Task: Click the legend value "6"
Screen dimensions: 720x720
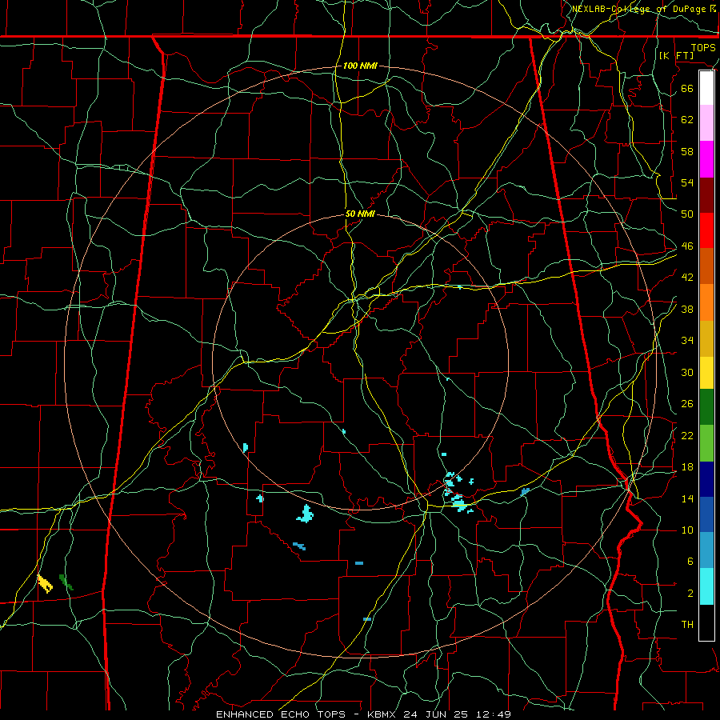Action: (690, 561)
